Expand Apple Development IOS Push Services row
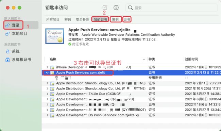This screenshot has height=131, width=221. point(47,115)
